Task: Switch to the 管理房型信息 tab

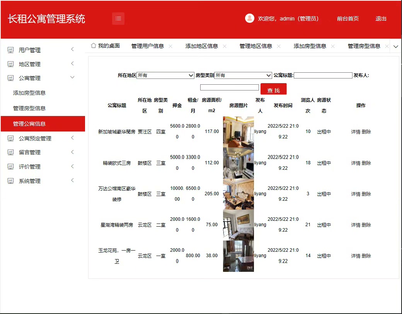Action: pyautogui.click(x=364, y=46)
